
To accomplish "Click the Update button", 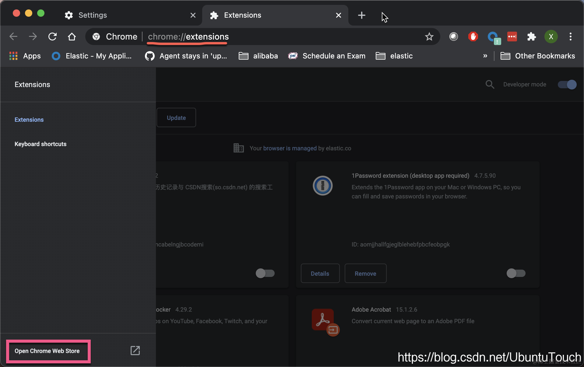I will (x=176, y=118).
